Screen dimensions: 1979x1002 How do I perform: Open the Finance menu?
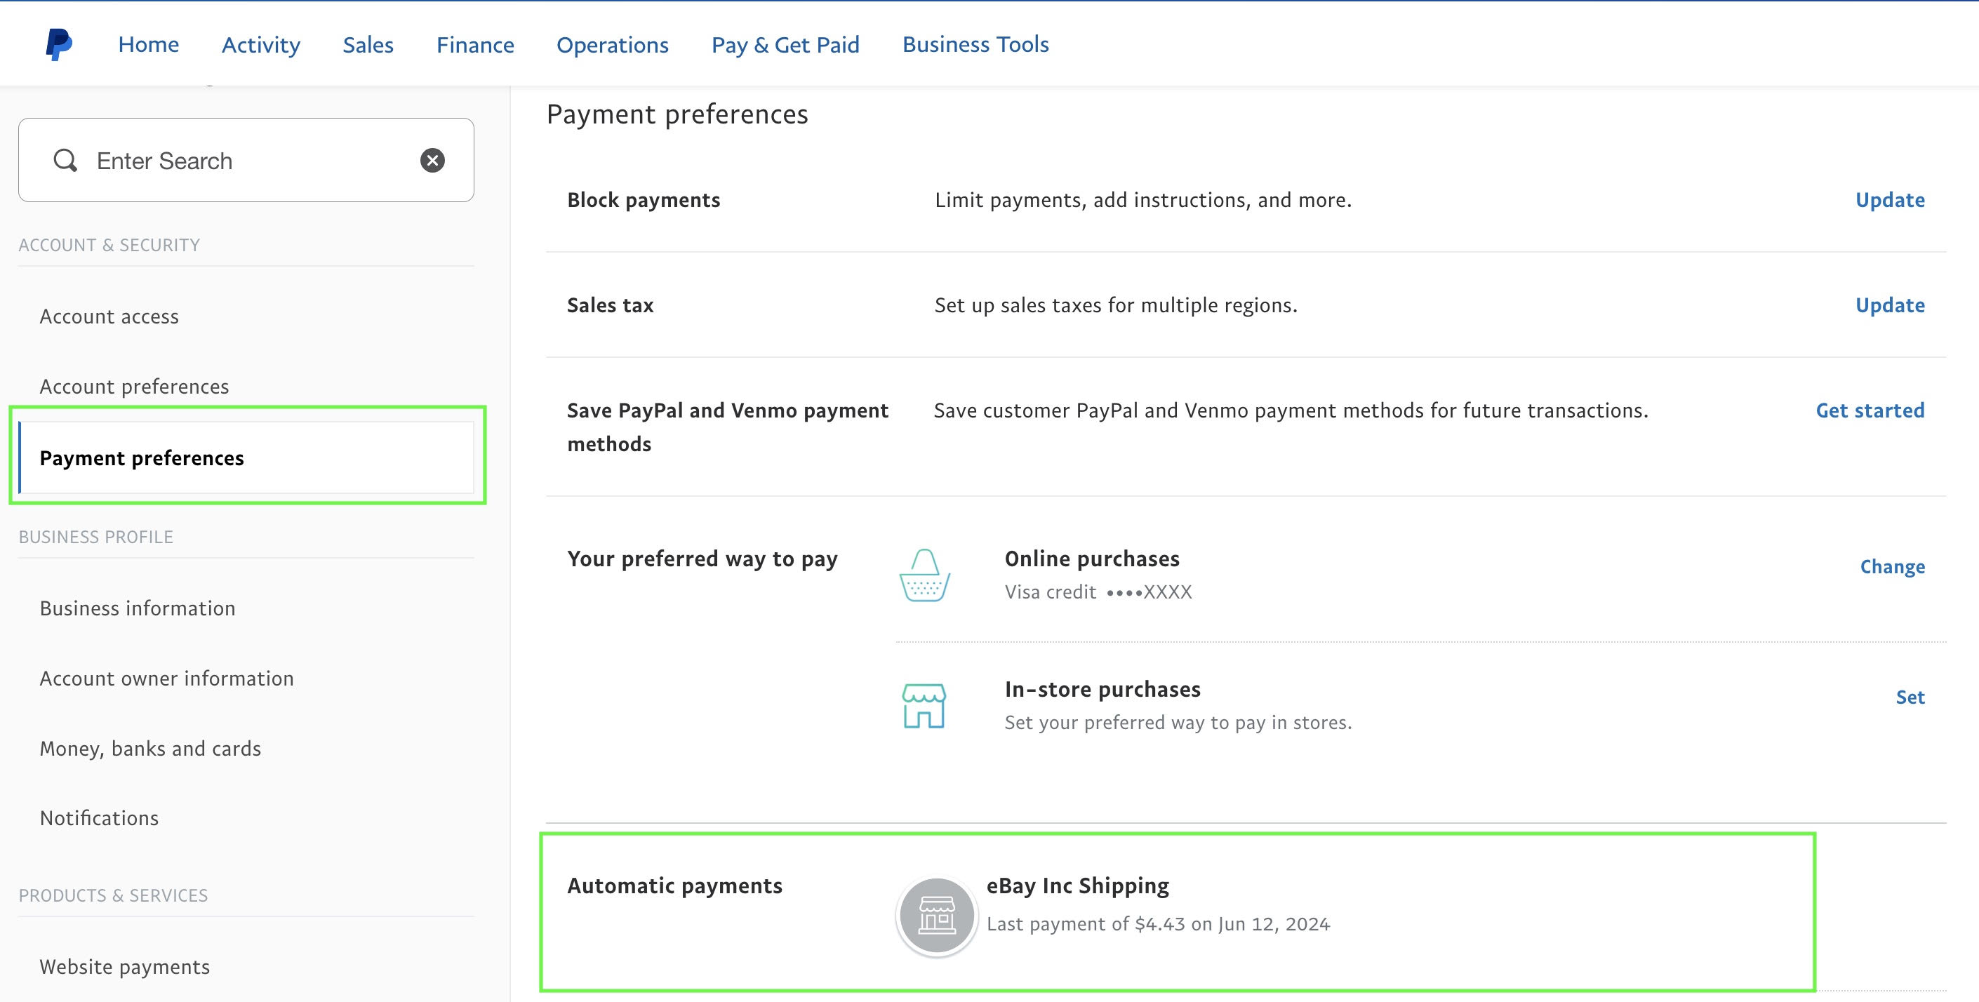pyautogui.click(x=475, y=45)
